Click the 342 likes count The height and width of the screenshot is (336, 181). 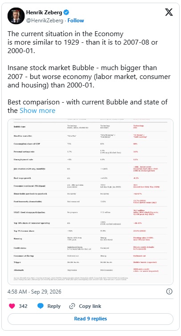point(23,306)
